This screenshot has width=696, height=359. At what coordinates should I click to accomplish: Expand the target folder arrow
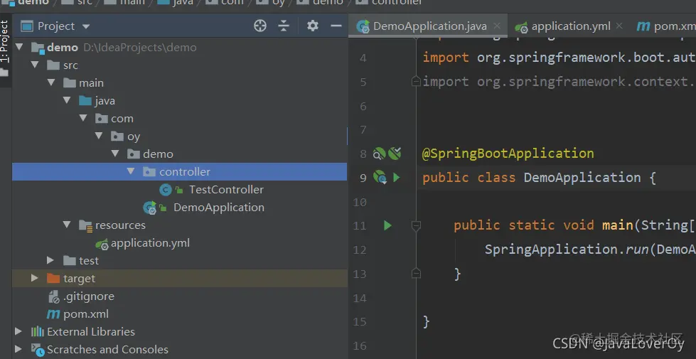(x=35, y=278)
